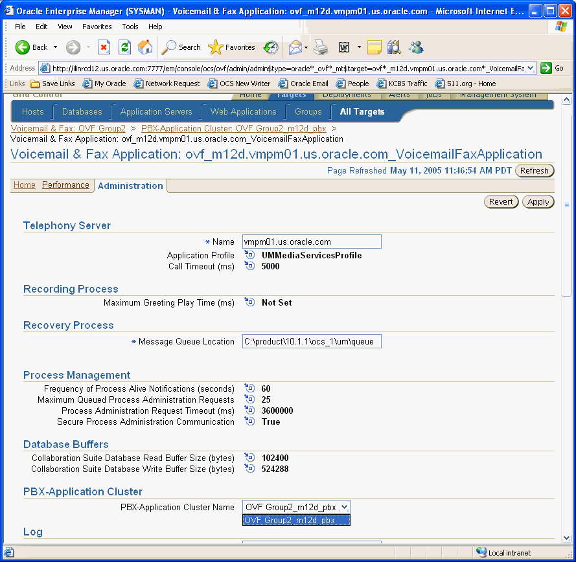Click the browser Refresh icon
The height and width of the screenshot is (562, 576).
click(x=123, y=47)
